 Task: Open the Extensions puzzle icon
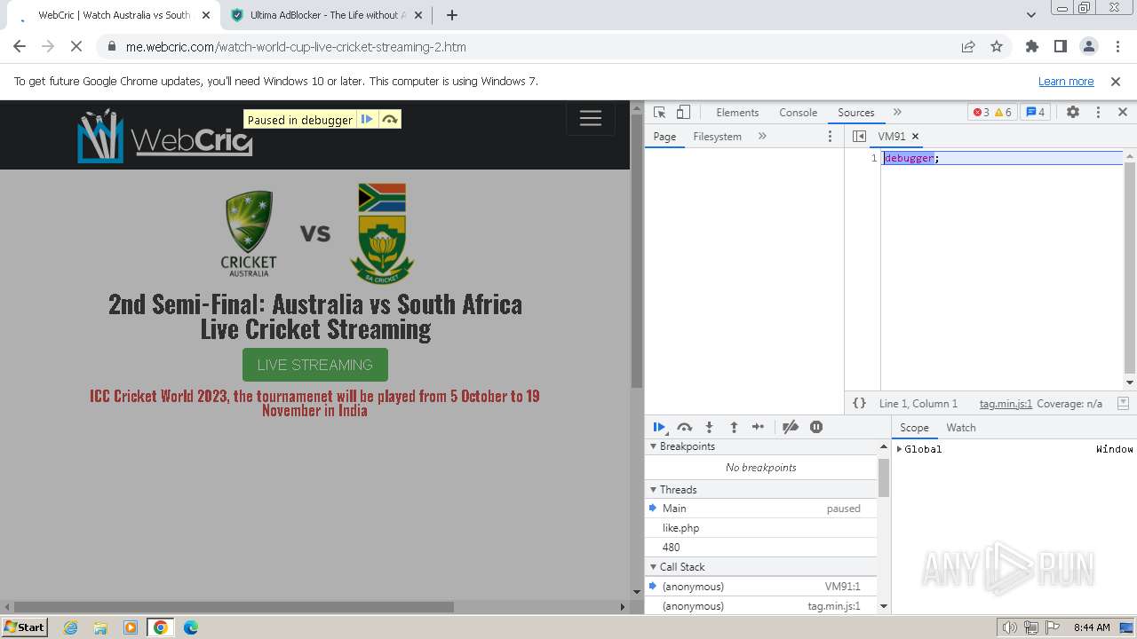click(x=1031, y=46)
